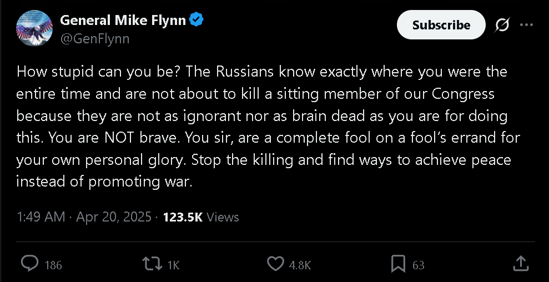Screen dimensions: 549x282
Task: Click the 63 bookmarks count
Action: [x=418, y=265]
